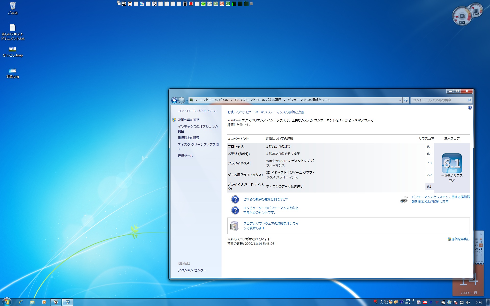Open Windows Media Player from taskbar

point(44,302)
